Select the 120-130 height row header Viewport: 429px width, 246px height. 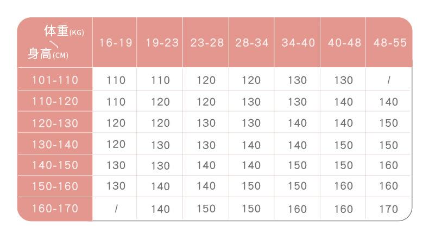(55, 123)
